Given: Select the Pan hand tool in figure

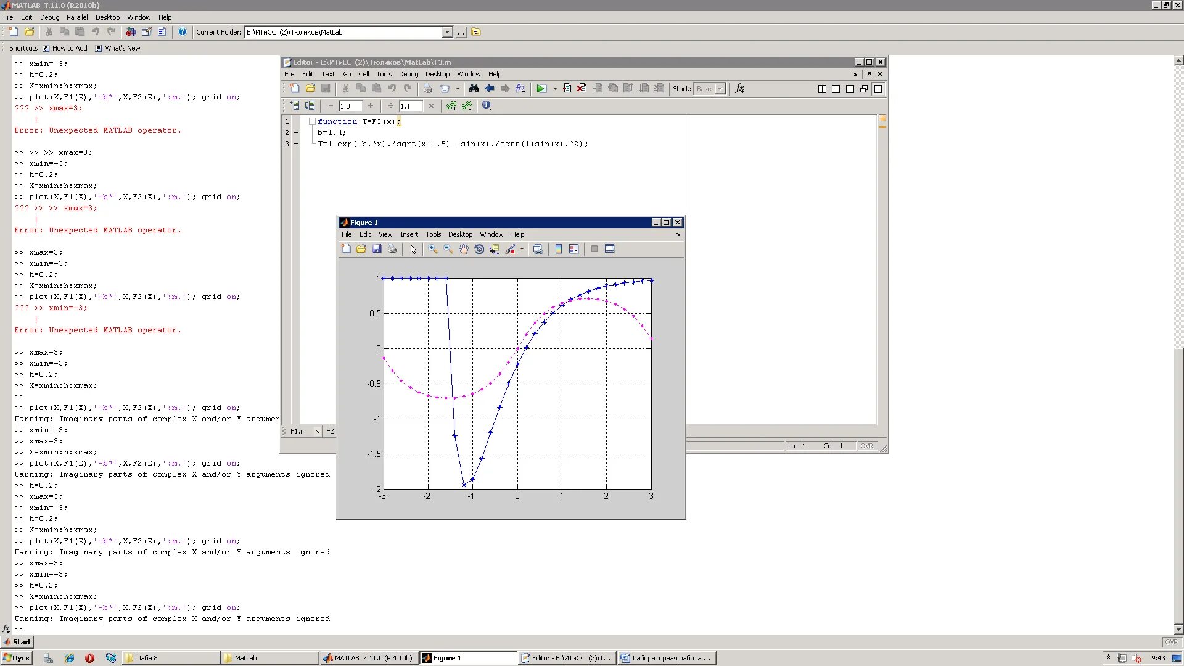Looking at the screenshot, I should pyautogui.click(x=464, y=249).
